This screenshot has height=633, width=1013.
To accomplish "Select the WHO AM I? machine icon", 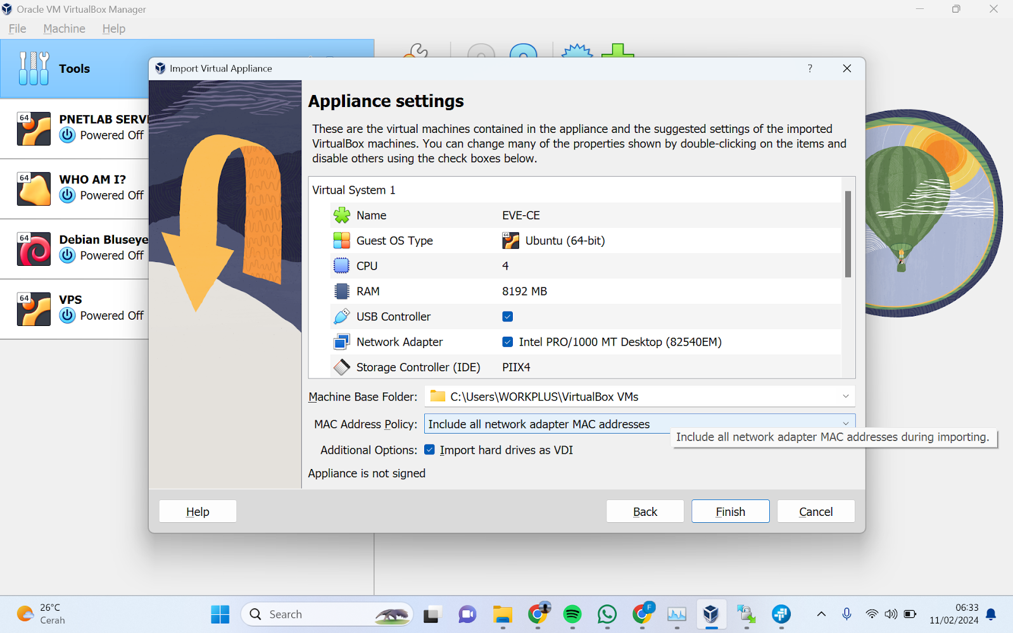I will coord(34,189).
